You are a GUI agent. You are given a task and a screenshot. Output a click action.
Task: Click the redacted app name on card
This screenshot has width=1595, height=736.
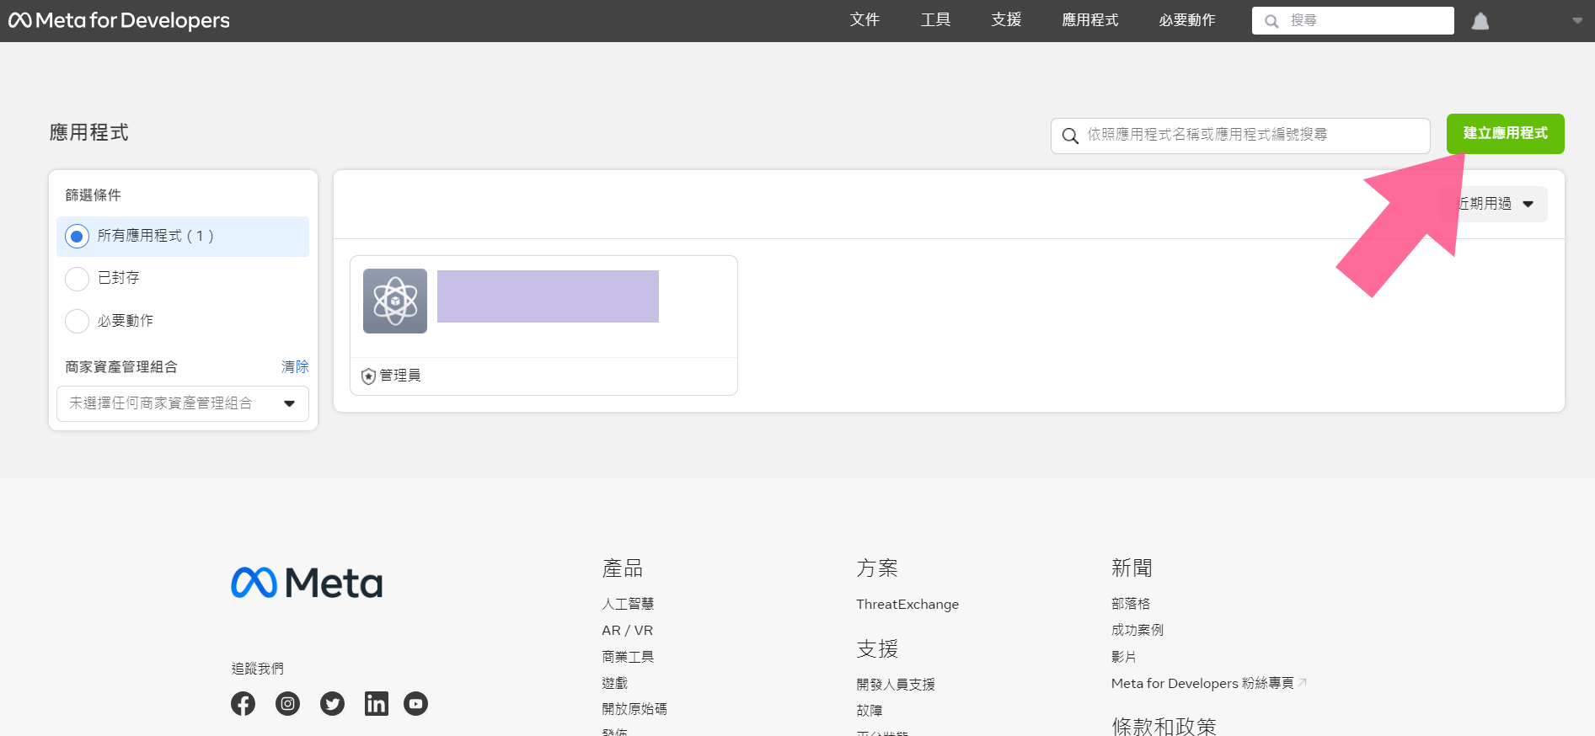[548, 296]
